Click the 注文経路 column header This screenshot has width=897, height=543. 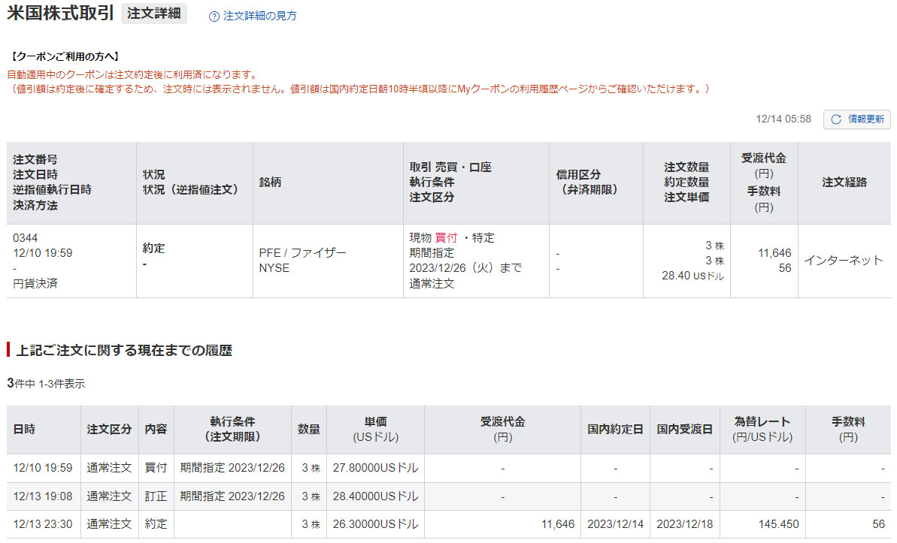click(844, 183)
